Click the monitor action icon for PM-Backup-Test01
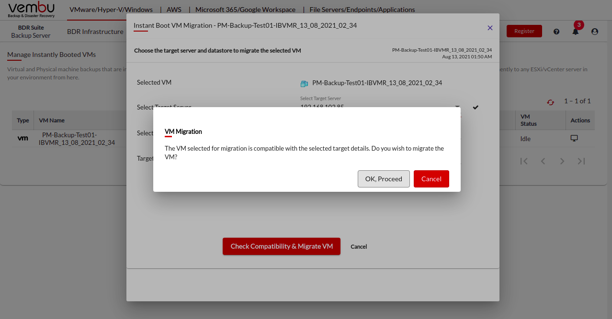 tap(574, 138)
